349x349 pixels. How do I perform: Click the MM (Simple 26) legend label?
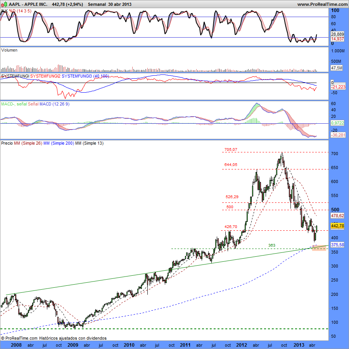point(28,143)
